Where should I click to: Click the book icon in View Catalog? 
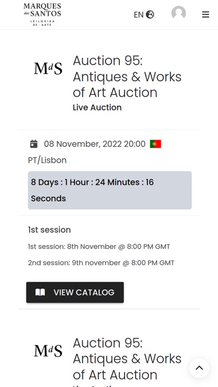pyautogui.click(x=40, y=292)
